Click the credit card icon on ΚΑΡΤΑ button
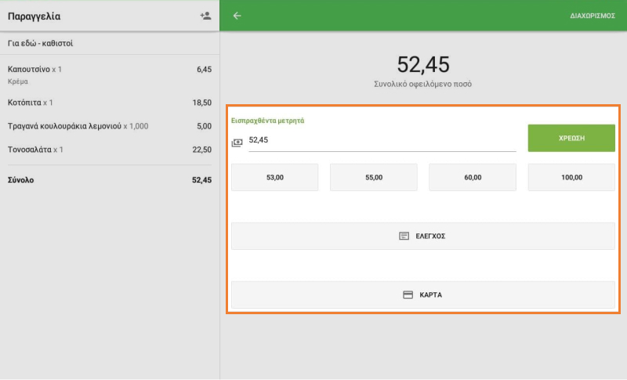This screenshot has width=627, height=380. coord(408,295)
